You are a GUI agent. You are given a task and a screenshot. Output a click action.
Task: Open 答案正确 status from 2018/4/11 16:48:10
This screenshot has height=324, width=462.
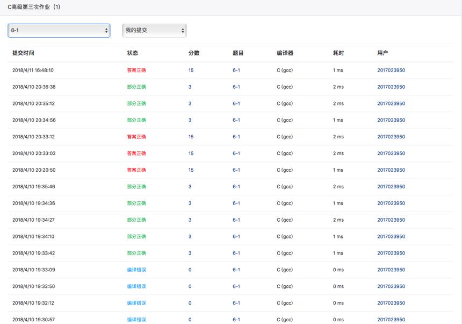[x=136, y=70]
